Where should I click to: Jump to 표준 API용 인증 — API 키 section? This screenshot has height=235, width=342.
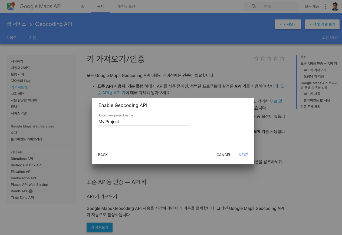coord(319,63)
